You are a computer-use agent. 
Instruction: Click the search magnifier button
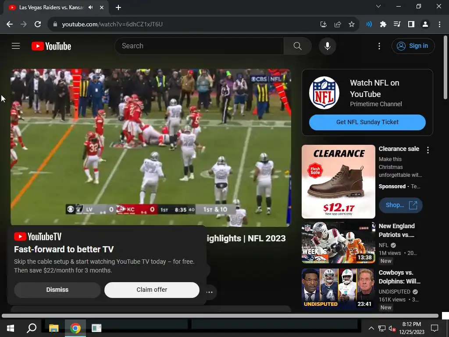pos(298,46)
